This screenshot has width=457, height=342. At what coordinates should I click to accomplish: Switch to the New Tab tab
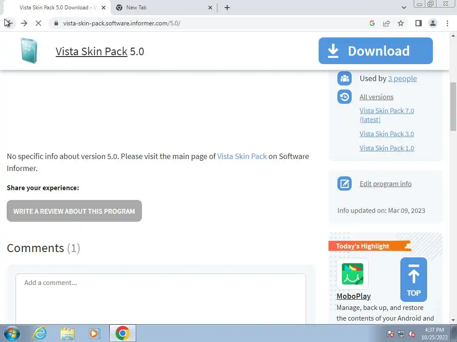[163, 8]
